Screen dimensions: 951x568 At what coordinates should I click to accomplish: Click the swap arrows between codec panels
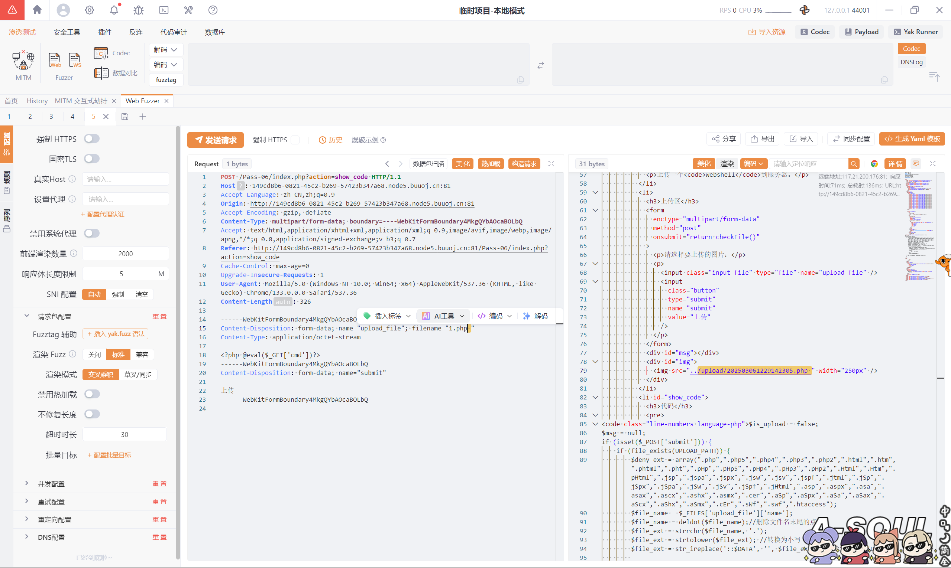click(540, 65)
